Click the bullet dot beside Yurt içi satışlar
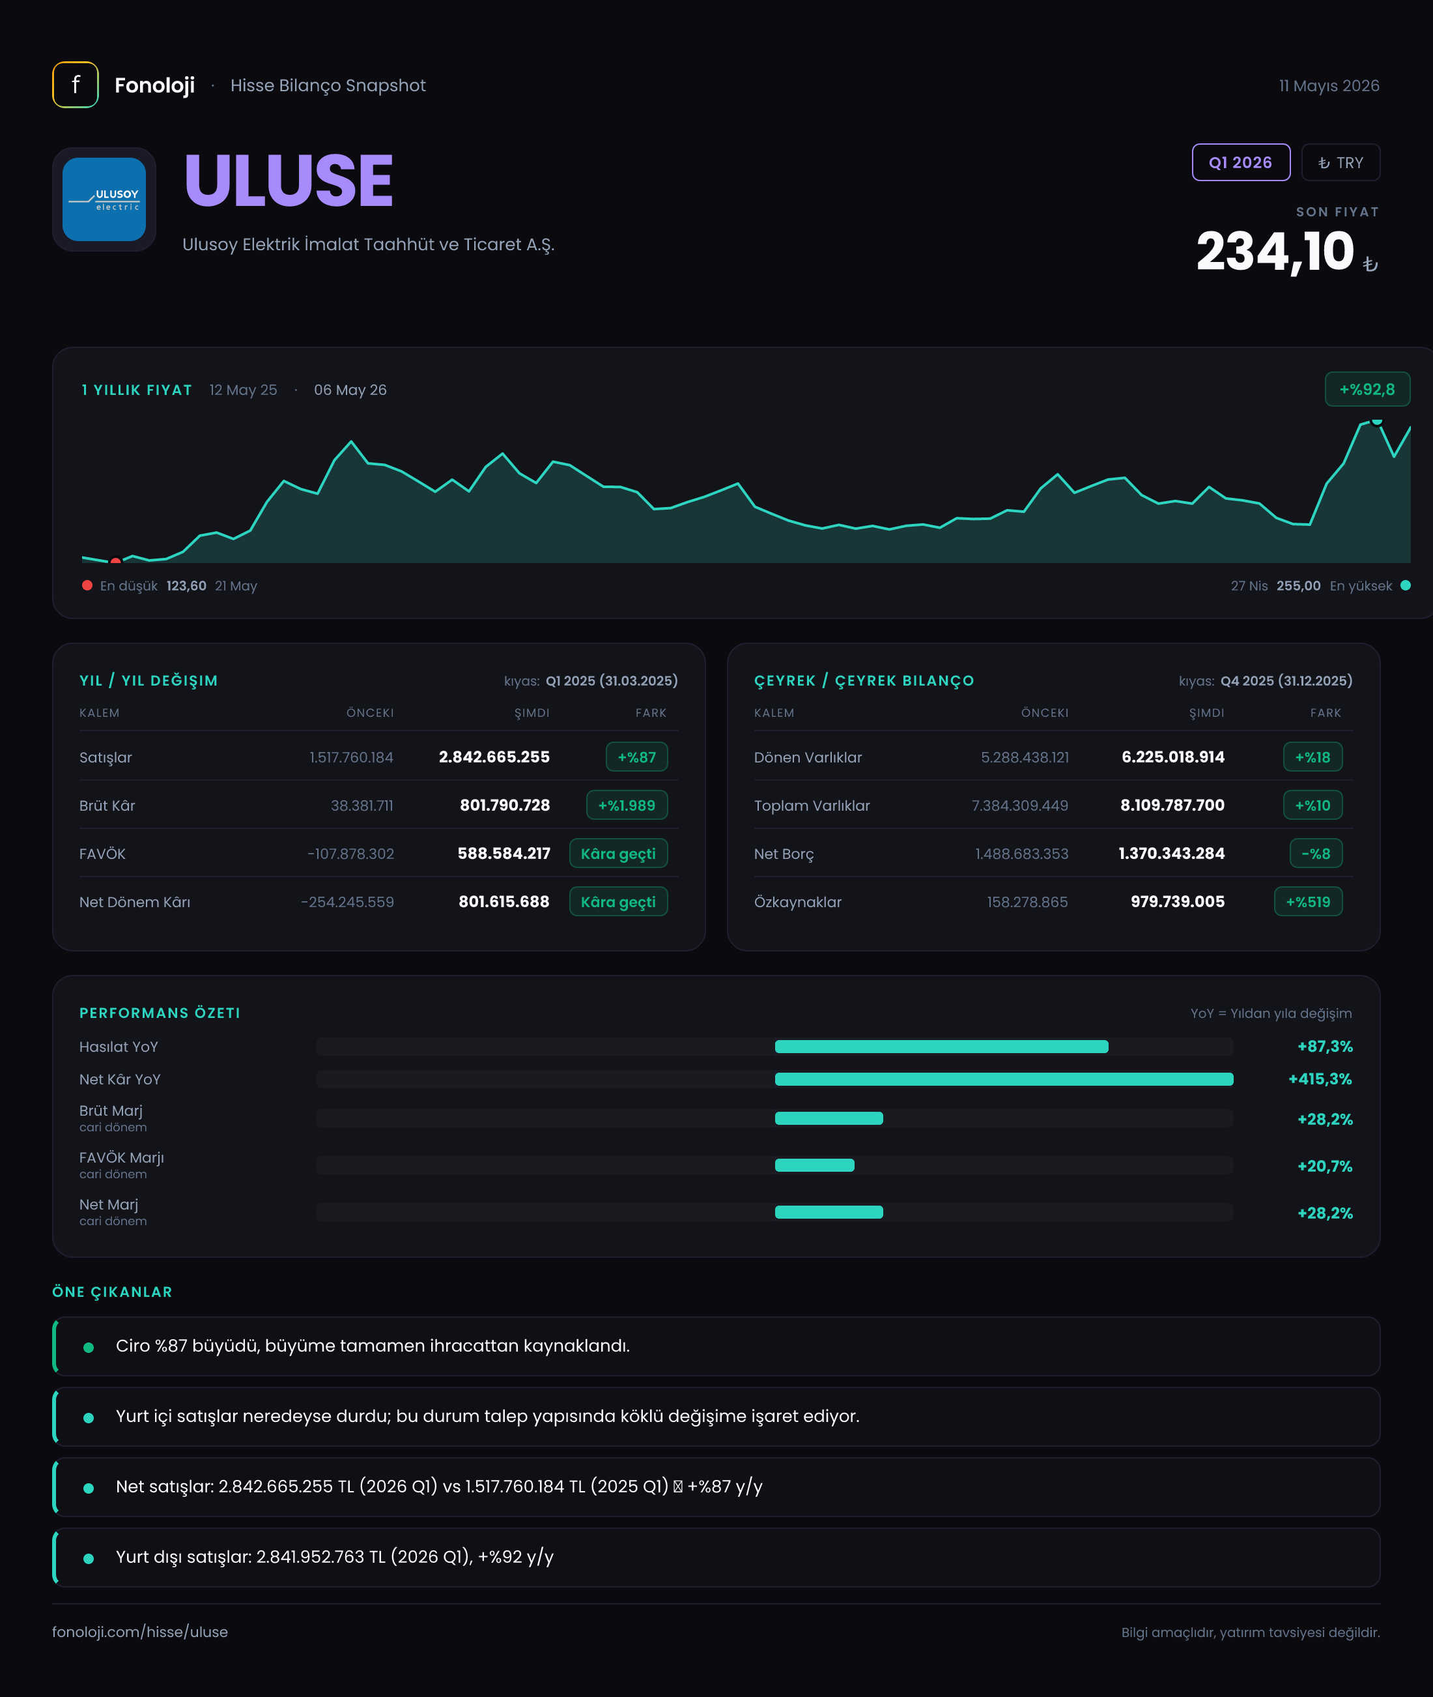This screenshot has width=1433, height=1697. tap(89, 1417)
